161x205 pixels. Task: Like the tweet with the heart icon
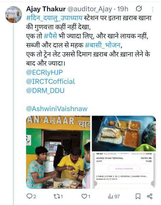[x=84, y=196]
